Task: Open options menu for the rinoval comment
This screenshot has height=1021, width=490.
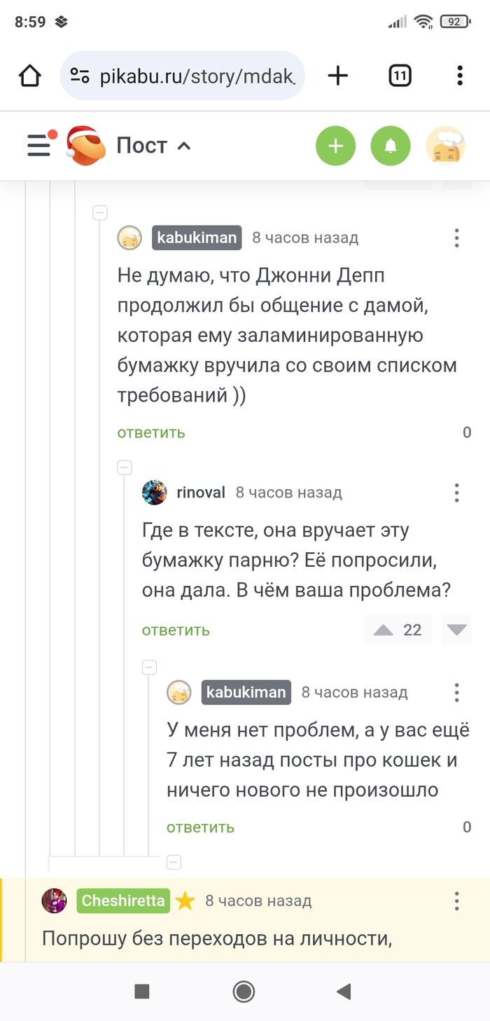Action: [456, 493]
